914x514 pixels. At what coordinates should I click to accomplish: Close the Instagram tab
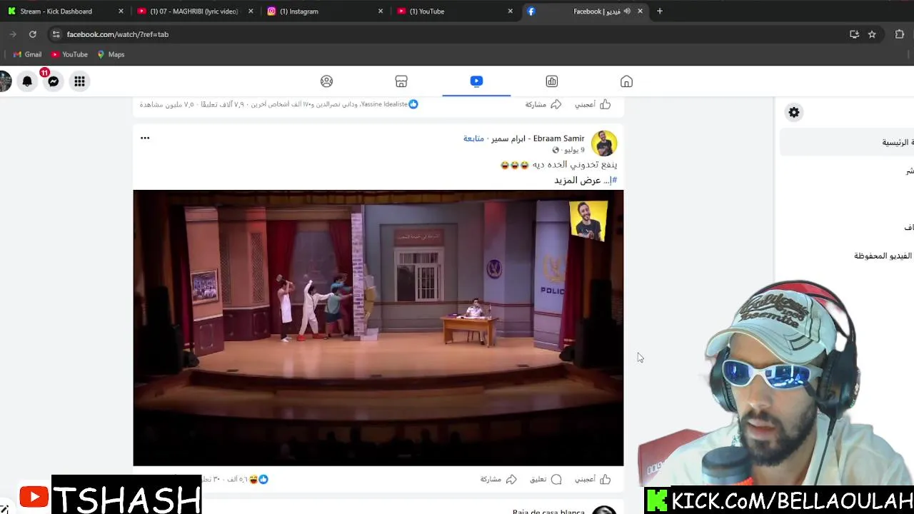[x=381, y=11]
